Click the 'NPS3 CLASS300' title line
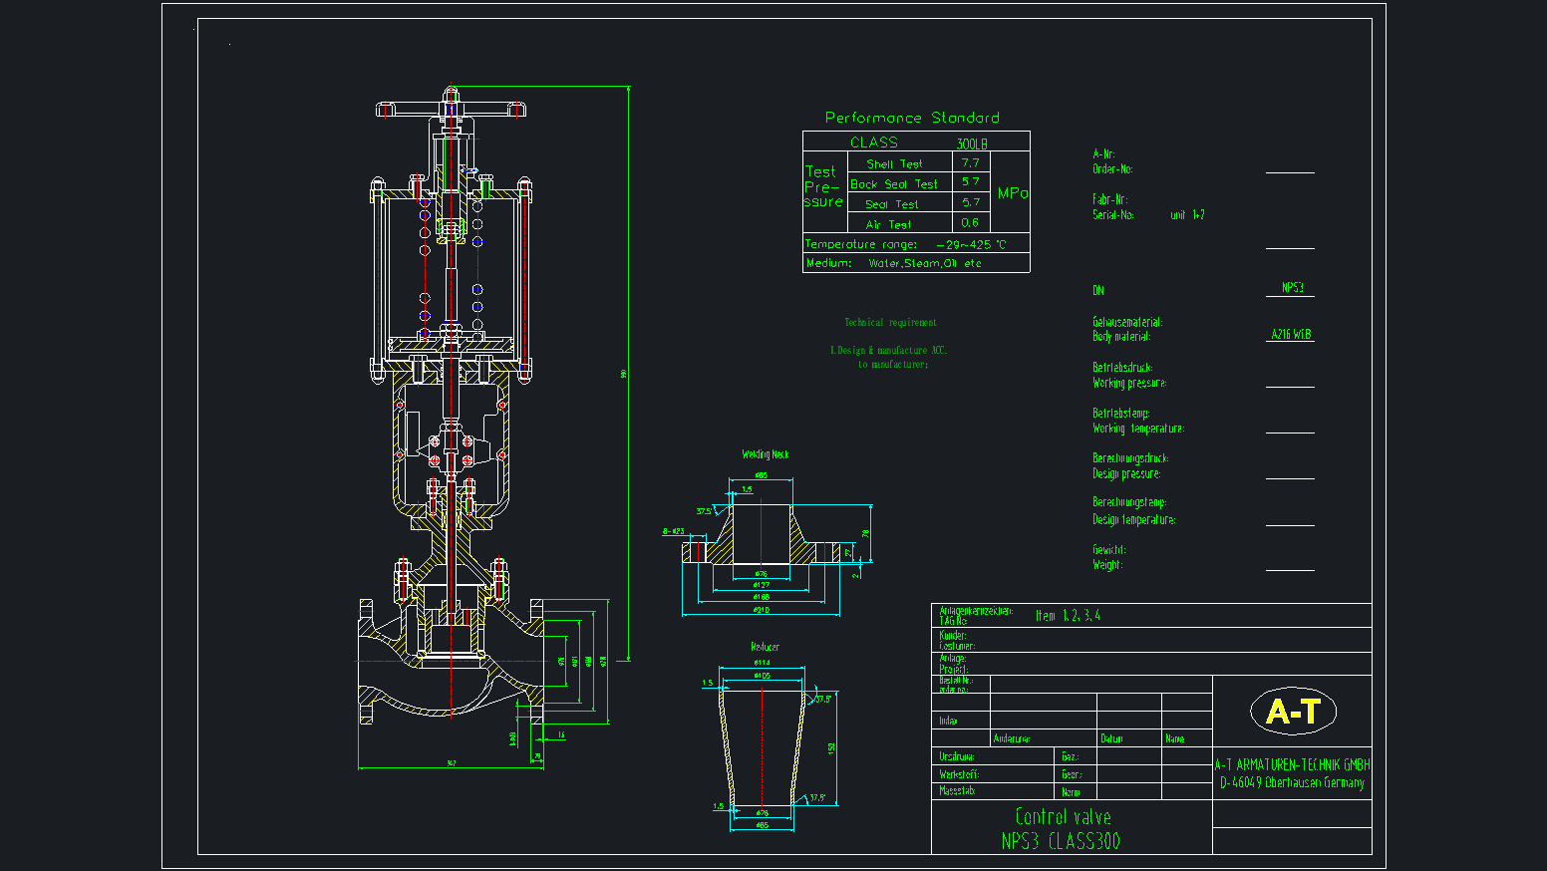The width and height of the screenshot is (1547, 871). point(1062,841)
